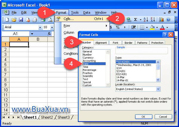Apply Comma Style icon
The image size is (179, 127).
(124, 27)
